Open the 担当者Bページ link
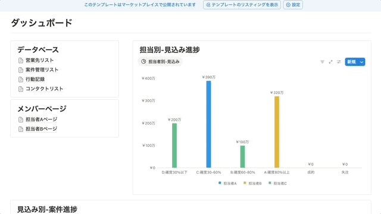Image resolution: width=381 pixels, height=214 pixels. (x=41, y=129)
